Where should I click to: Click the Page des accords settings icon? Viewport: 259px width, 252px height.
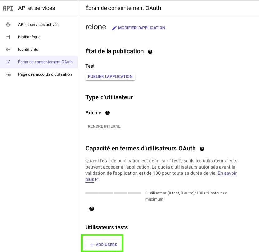coord(8,74)
